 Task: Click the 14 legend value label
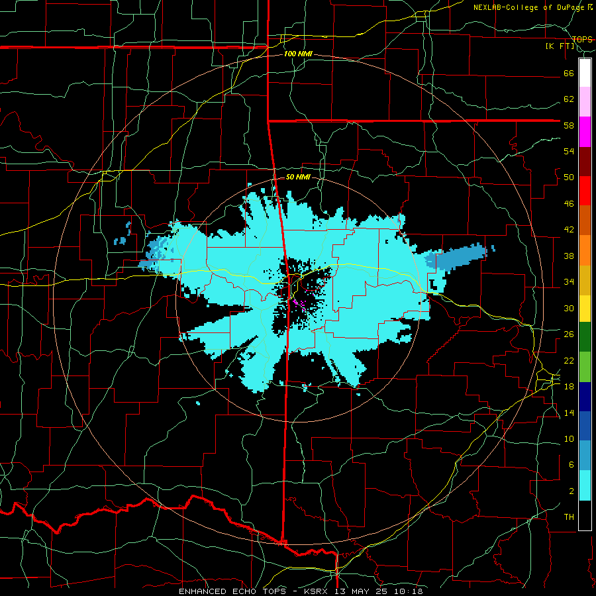(569, 413)
